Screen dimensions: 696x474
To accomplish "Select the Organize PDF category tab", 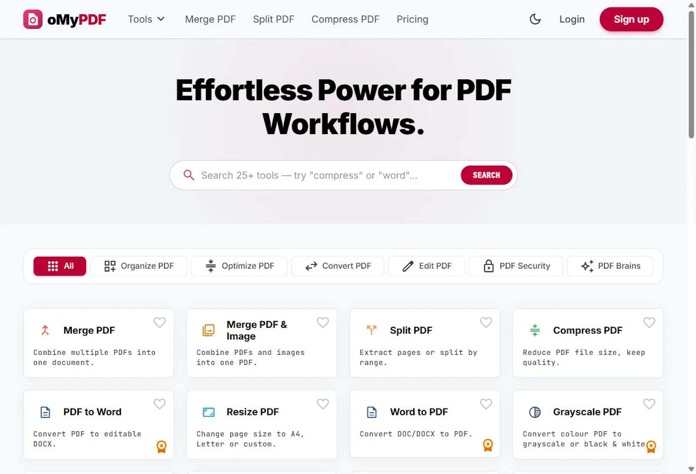I will click(x=139, y=266).
